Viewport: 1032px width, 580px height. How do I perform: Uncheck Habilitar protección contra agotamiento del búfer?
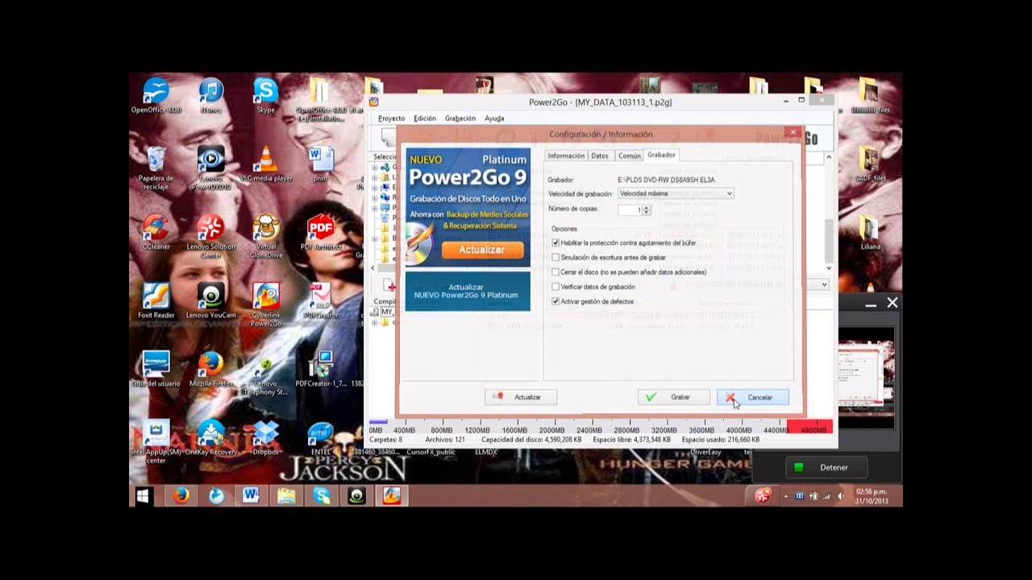click(x=556, y=242)
